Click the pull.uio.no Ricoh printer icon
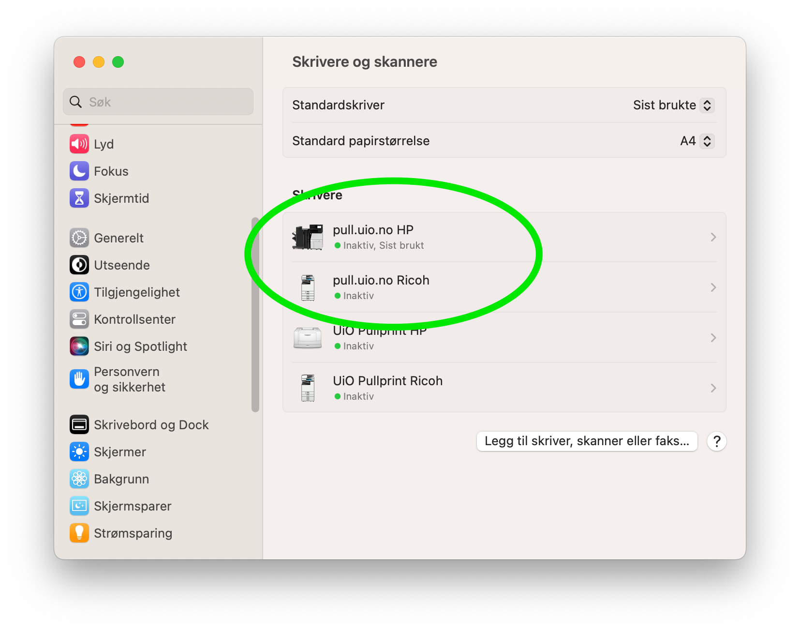Screen dimensions: 800x631 pyautogui.click(x=308, y=287)
